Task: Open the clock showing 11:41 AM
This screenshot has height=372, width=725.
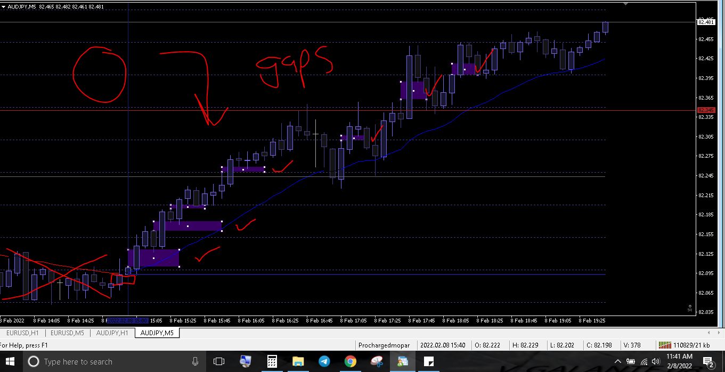Action: pos(679,361)
